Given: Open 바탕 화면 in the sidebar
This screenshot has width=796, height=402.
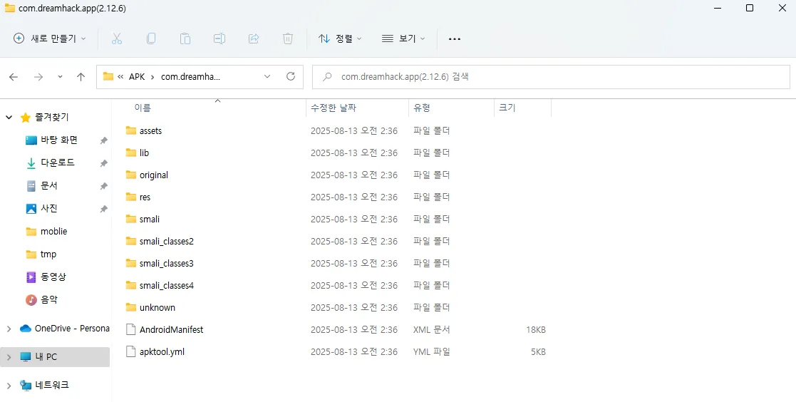Looking at the screenshot, I should (x=59, y=140).
